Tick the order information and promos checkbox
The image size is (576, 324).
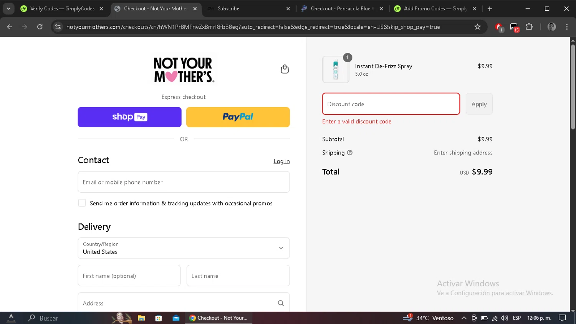tap(82, 203)
